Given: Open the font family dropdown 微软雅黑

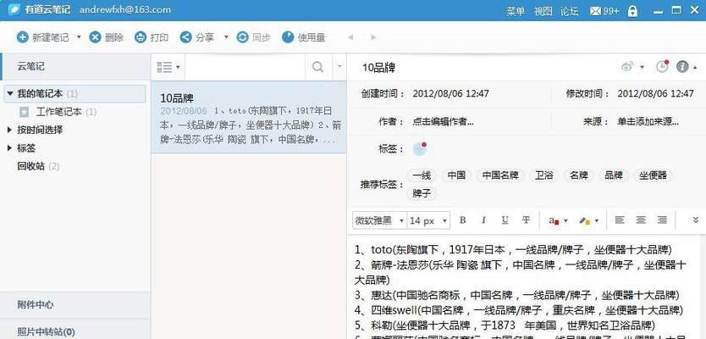Looking at the screenshot, I should (379, 220).
